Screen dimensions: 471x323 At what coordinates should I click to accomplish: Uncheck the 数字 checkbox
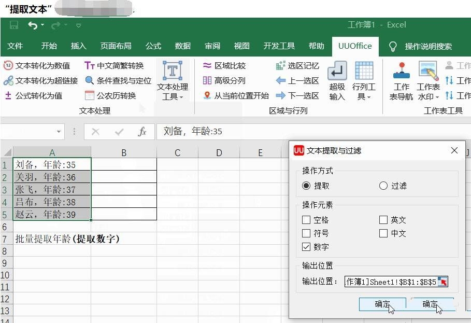pyautogui.click(x=306, y=247)
